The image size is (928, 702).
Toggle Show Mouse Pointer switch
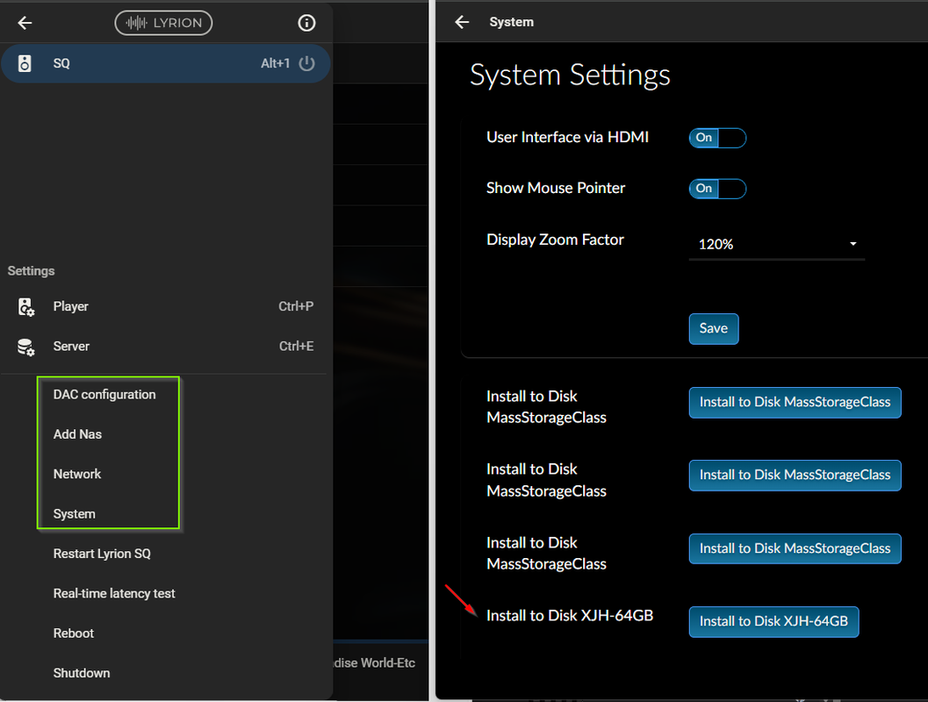717,189
